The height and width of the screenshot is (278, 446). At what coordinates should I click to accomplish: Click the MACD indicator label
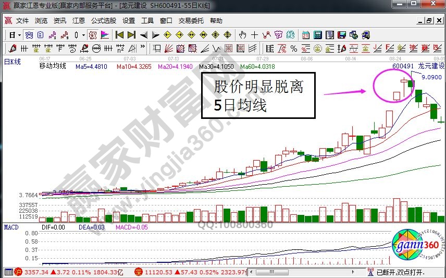pyautogui.click(x=11, y=227)
